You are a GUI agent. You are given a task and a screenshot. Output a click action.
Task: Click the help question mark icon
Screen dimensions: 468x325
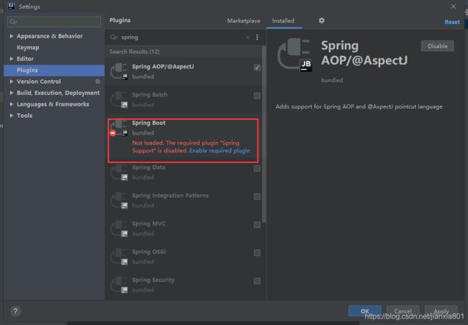pos(15,311)
